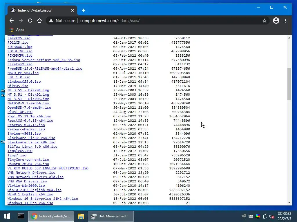Click the scrollbar up arrow
297x222 pixels.
[x=289, y=38]
